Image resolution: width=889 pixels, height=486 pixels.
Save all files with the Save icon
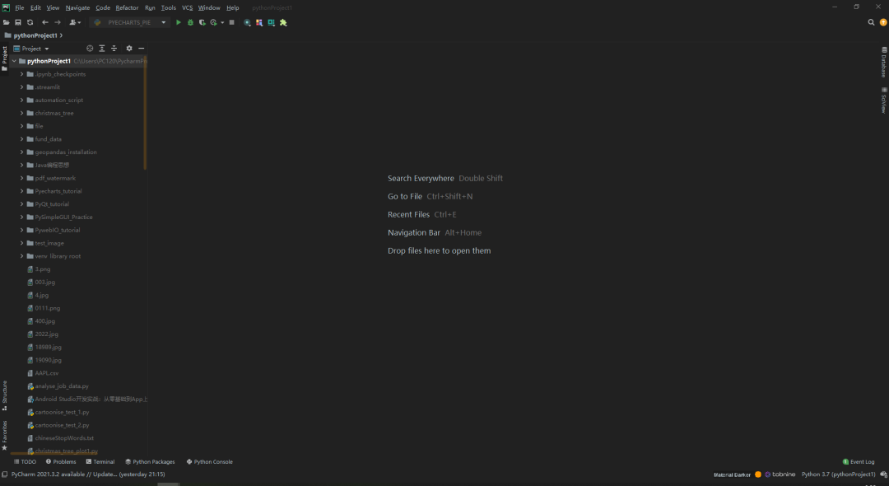point(17,22)
